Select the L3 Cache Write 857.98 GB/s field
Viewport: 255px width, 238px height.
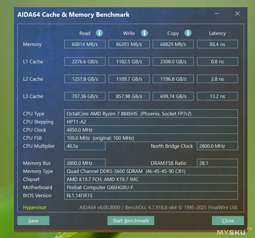[129, 96]
